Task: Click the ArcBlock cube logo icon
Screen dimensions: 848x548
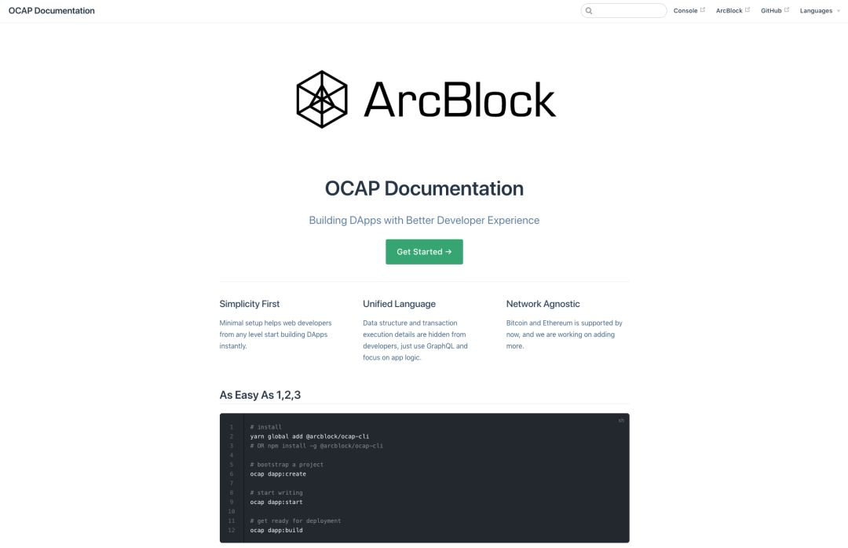Action: pyautogui.click(x=322, y=100)
